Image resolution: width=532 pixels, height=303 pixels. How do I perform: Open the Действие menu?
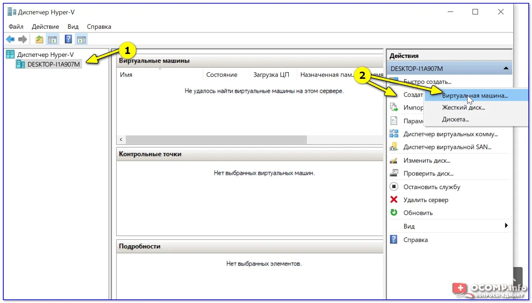point(45,27)
